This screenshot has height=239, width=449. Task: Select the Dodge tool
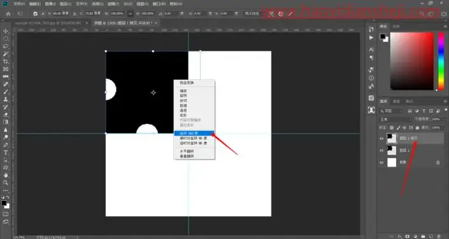6,137
